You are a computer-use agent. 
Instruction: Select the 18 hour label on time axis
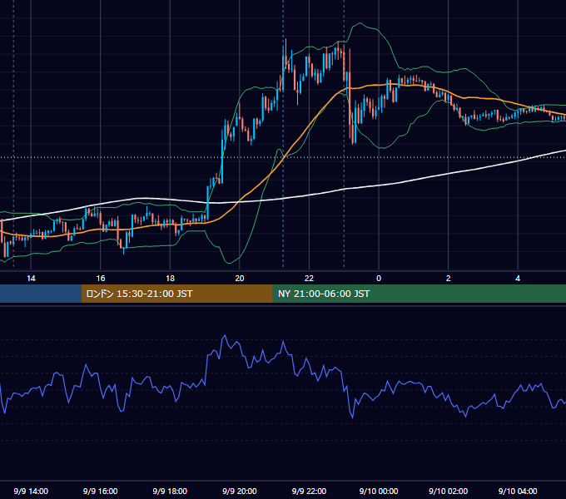[x=170, y=279]
